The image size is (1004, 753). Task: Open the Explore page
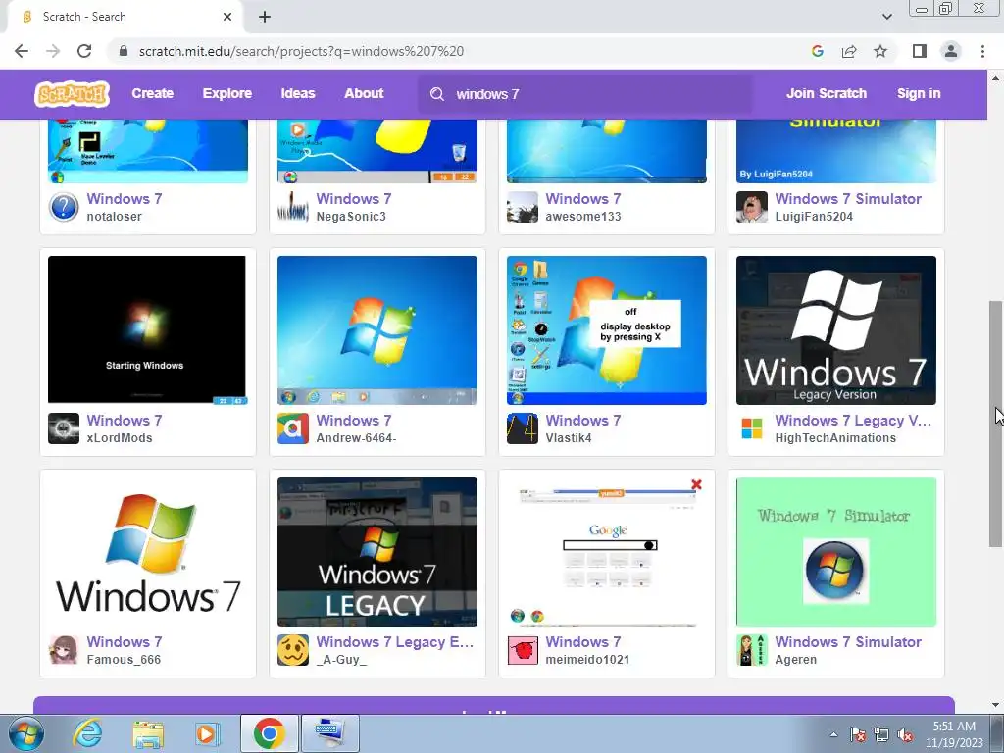(x=227, y=93)
